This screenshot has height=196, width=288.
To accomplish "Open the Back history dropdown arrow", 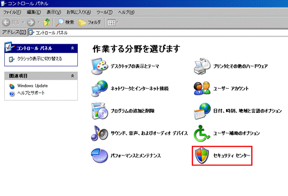I will (x=23, y=23).
